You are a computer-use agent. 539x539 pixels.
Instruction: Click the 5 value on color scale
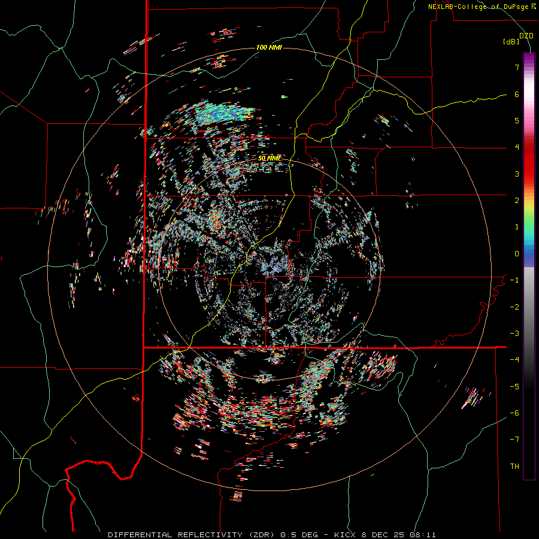tap(517, 120)
